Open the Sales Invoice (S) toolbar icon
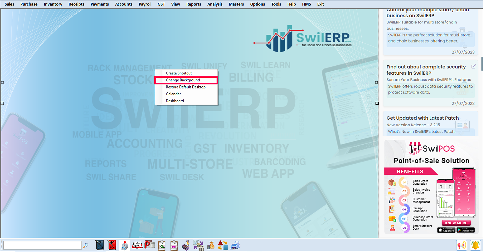Screen dimensions: 483x252 coord(100,245)
